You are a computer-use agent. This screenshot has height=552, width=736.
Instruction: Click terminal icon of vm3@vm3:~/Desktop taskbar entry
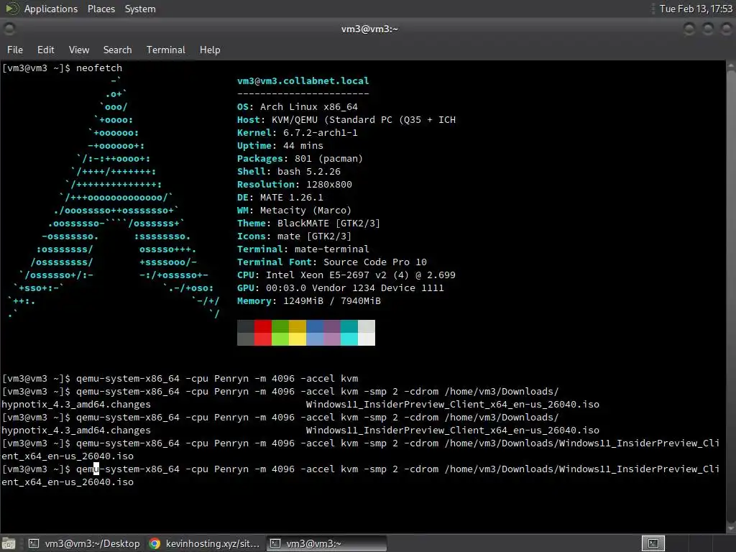[34, 543]
